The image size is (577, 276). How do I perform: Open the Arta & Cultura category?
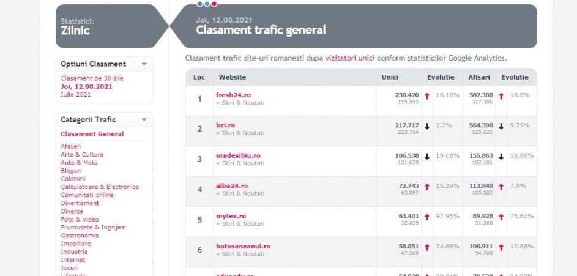[x=82, y=155]
